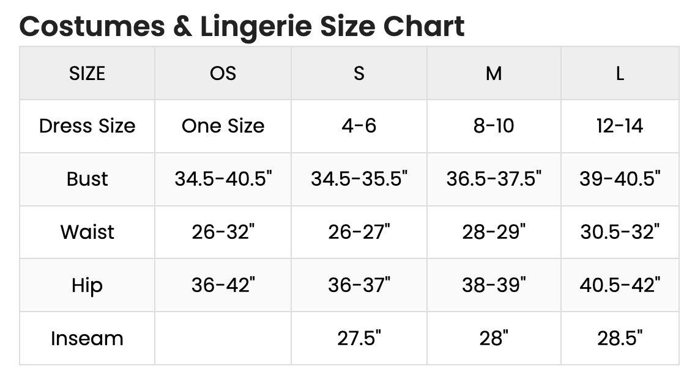Select the 36-37" hip cell
This screenshot has width=684, height=369.
(359, 285)
